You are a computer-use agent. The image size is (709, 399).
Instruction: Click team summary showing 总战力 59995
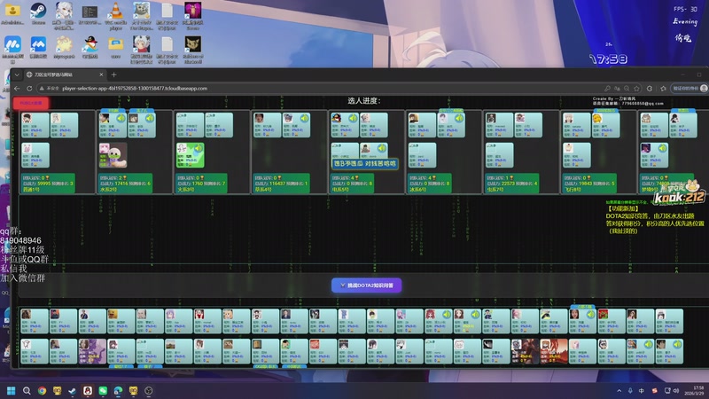48,184
